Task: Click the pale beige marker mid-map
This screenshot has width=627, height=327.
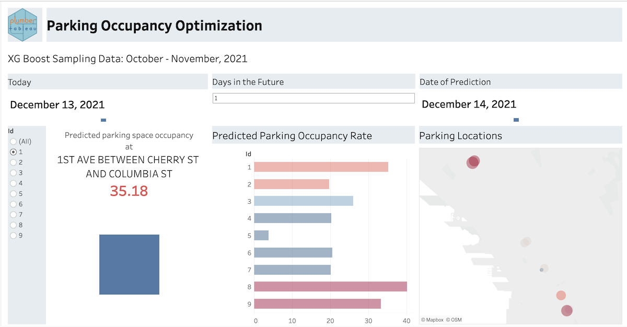Action: point(526,242)
